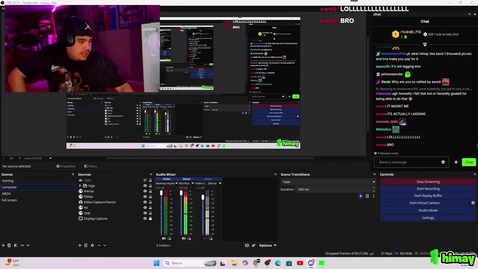The width and height of the screenshot is (478, 269).
Task: Open chat settings gear icon
Action: point(456,162)
